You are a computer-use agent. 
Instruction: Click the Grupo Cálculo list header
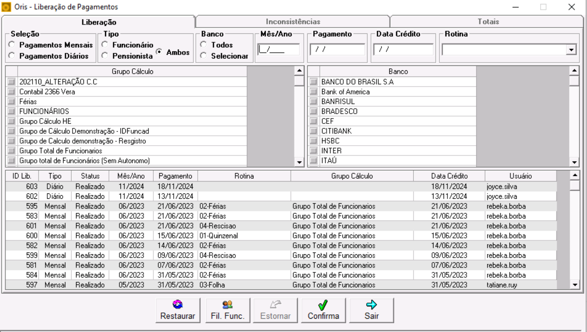132,71
